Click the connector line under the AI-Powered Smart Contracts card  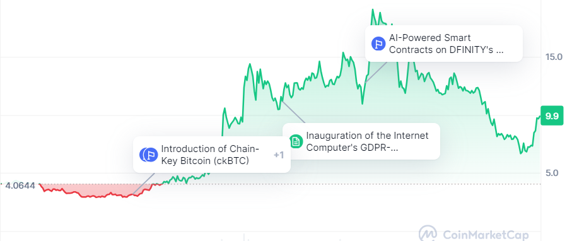coord(376,72)
